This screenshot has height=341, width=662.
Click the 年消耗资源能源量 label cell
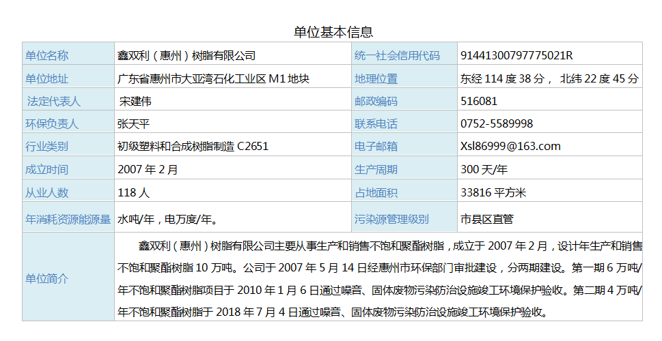pos(68,220)
